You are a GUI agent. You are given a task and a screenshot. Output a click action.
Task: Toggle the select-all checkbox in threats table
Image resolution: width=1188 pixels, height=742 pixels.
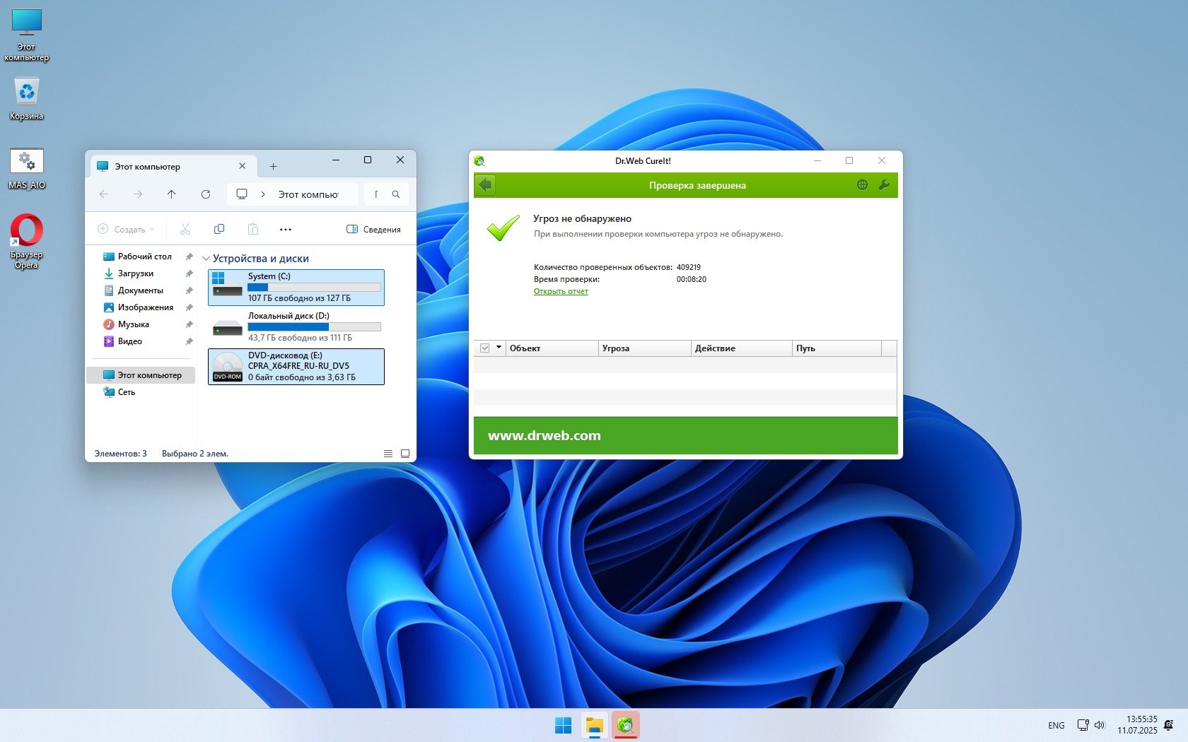pyautogui.click(x=485, y=348)
